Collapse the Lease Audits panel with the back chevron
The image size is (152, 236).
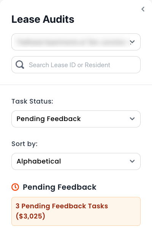143,9
